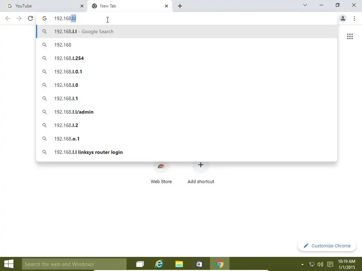Viewport: 362px width, 271px height.
Task: Choose suggestion 192.168.l.0
Action: (x=187, y=85)
